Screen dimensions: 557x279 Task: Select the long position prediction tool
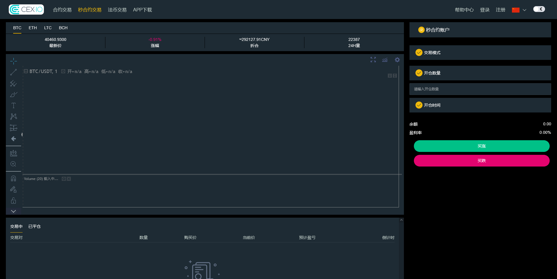pos(13,128)
